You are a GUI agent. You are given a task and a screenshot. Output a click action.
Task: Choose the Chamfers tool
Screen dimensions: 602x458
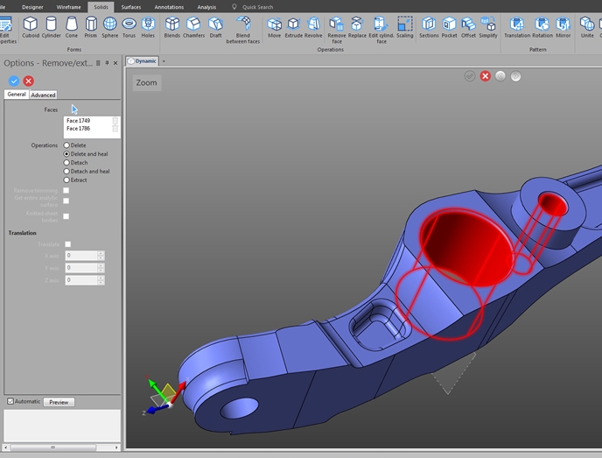[193, 26]
